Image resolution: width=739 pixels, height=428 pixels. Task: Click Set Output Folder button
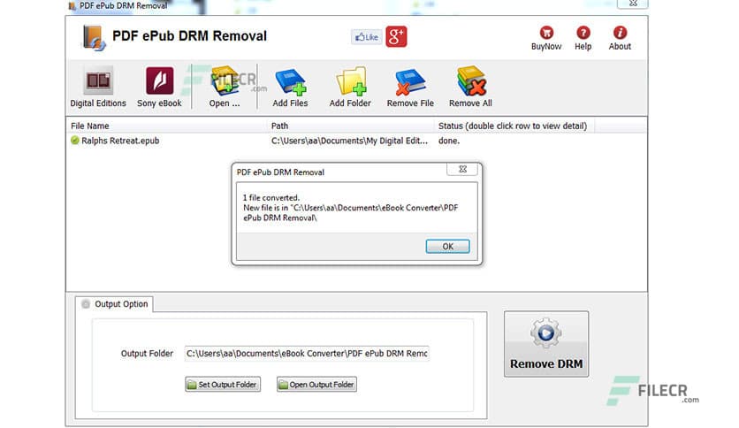click(223, 384)
